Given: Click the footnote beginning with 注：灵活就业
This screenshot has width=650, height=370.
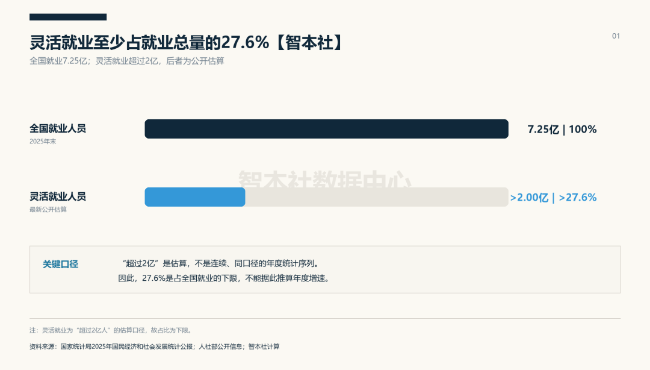Looking at the screenshot, I should [x=111, y=331].
